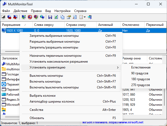Sort by the Отключено column header
This screenshot has height=126, width=167.
[132, 25]
